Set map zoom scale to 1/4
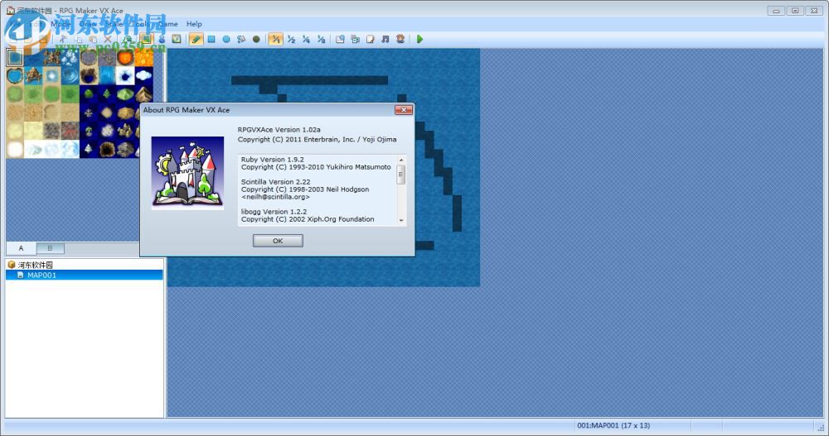 click(306, 39)
